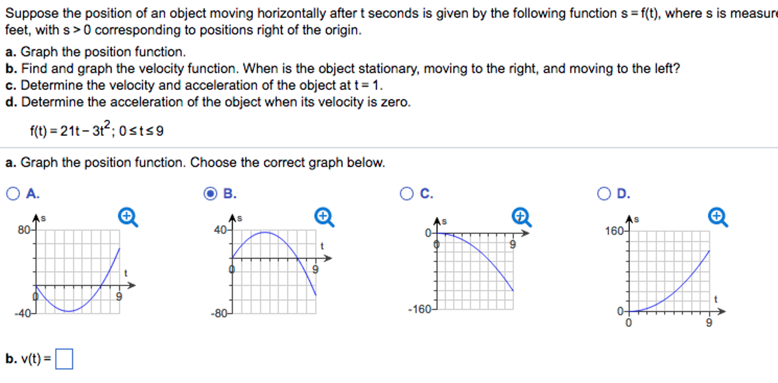
Task: Choose the radio button for option C
Action: [406, 194]
